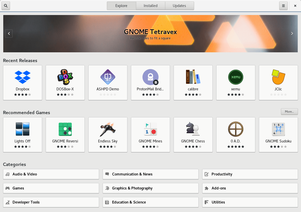301x212 pixels.
Task: Select the GNOME Chess knight icon
Action: 193,129
